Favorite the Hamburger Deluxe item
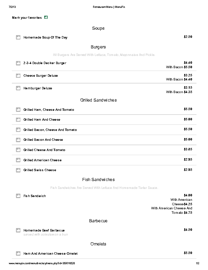The image size is (208, 270). point(18,88)
